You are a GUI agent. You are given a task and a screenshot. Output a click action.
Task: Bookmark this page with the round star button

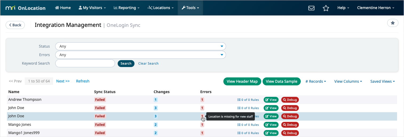393,23
